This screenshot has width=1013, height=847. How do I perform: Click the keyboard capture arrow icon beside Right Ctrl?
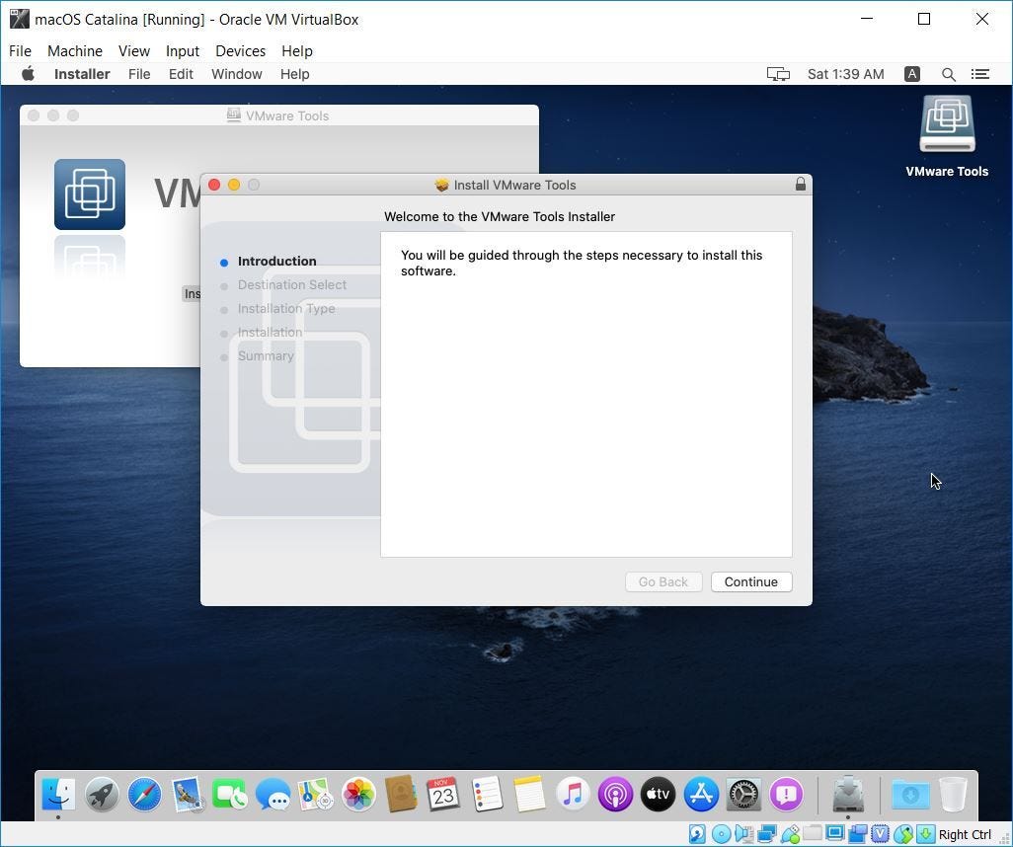(926, 834)
